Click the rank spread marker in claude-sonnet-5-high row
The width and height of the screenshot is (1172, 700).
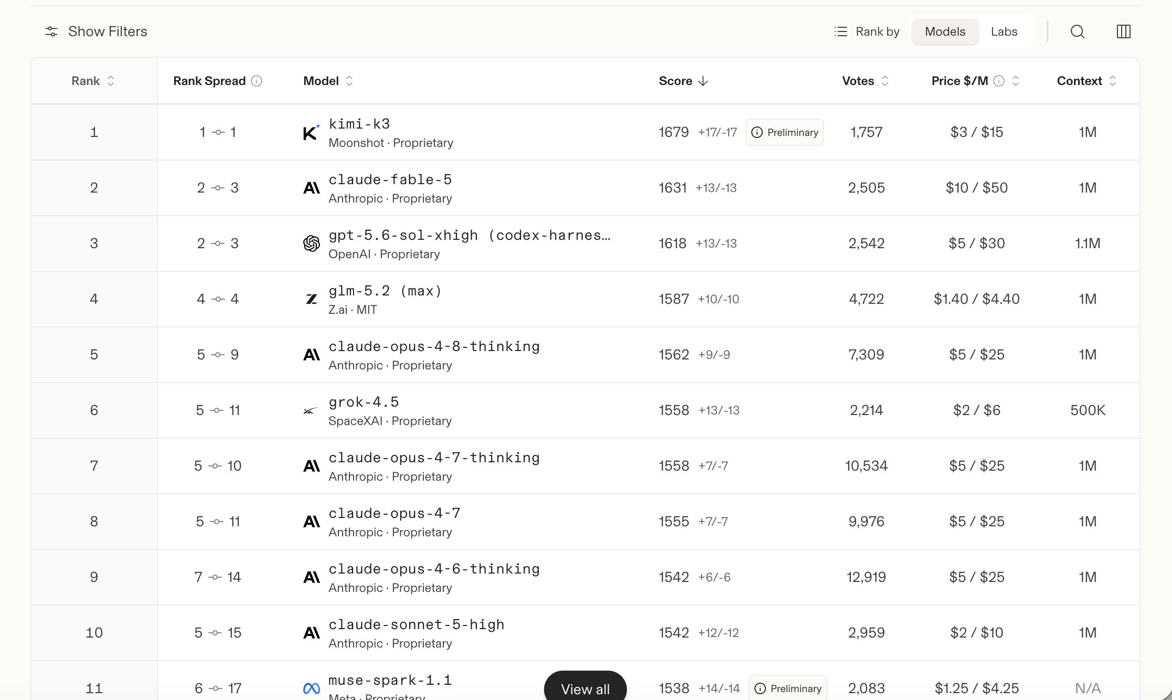pos(215,633)
